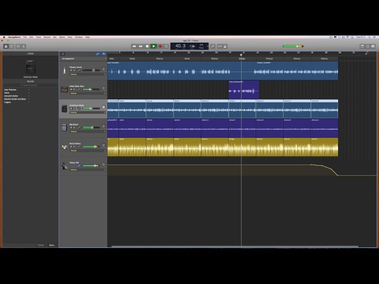Select the Classic Vocal microphone track icon
The image size is (379, 284).
[x=65, y=70]
